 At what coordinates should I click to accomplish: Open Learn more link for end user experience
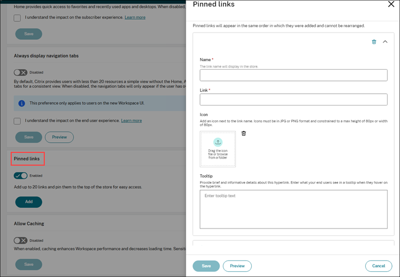pyautogui.click(x=131, y=121)
